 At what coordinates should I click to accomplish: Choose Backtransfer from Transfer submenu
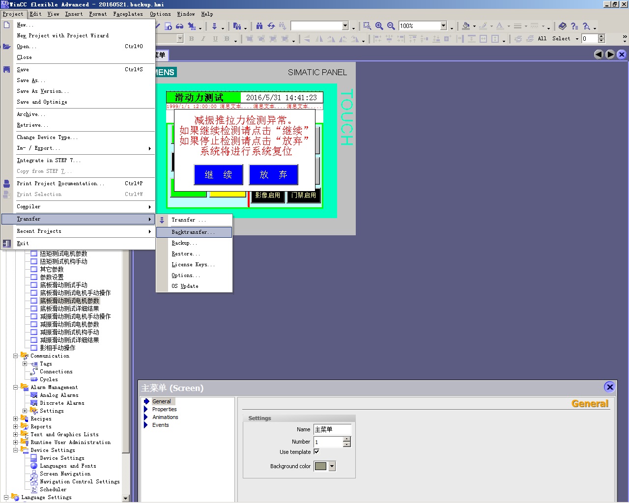(194, 232)
